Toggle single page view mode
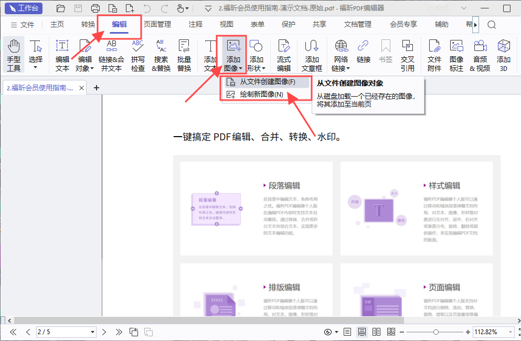 (347, 332)
